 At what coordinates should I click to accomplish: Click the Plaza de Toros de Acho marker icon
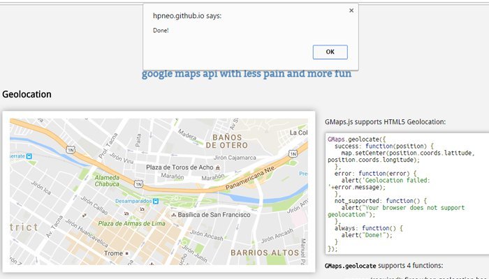click(218, 167)
